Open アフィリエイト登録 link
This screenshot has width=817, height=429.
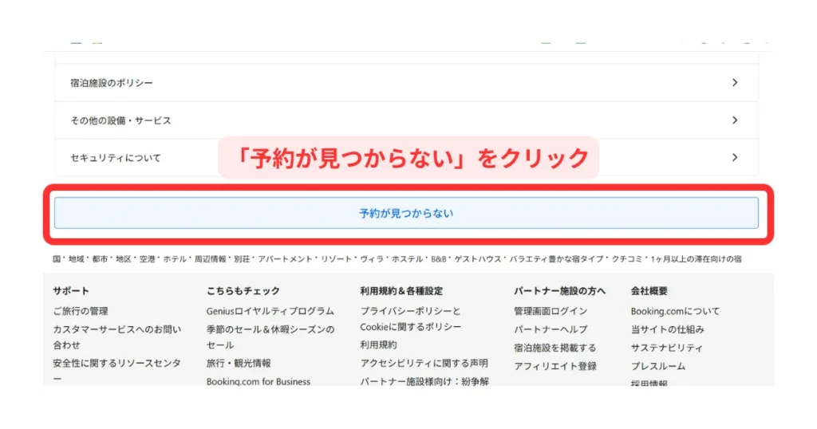point(555,366)
